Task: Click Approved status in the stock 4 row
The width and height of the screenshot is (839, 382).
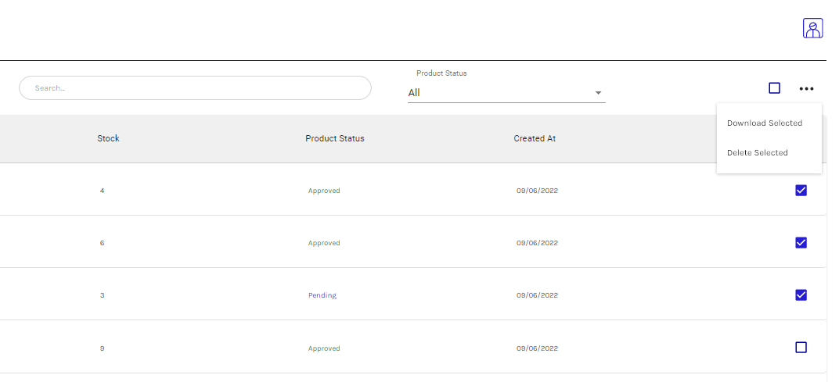Action: coord(324,191)
